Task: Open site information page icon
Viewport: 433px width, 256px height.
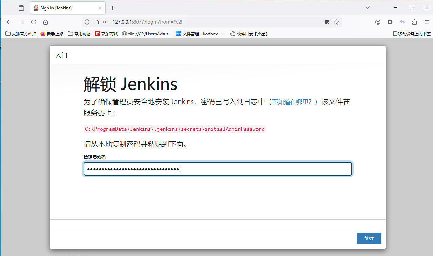Action: click(97, 22)
